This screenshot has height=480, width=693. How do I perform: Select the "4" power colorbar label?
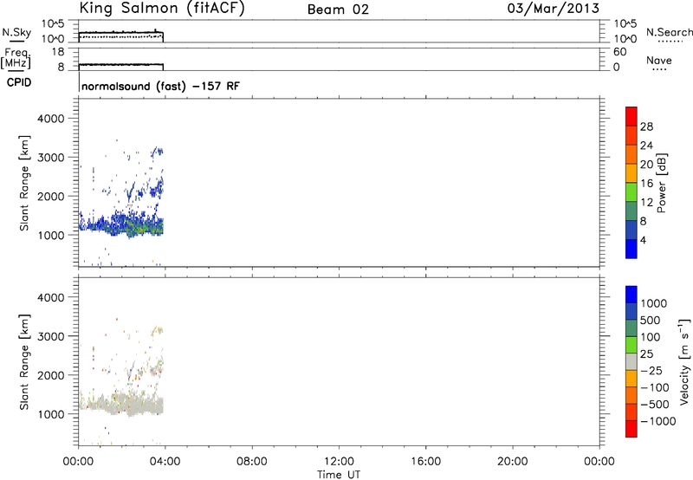(643, 240)
